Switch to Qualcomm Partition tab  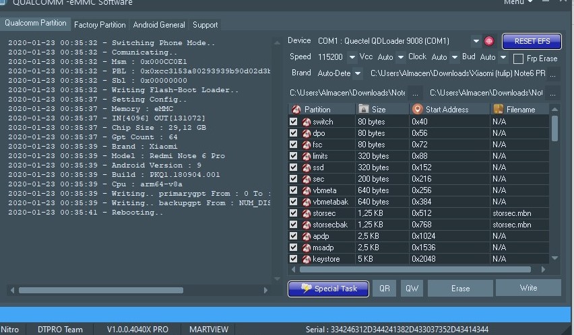coord(36,23)
